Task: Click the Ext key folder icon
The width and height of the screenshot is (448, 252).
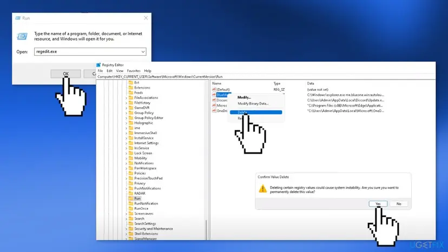Action: click(x=131, y=83)
